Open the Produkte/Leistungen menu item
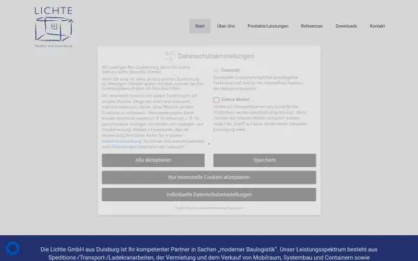The image size is (418, 261). click(268, 26)
